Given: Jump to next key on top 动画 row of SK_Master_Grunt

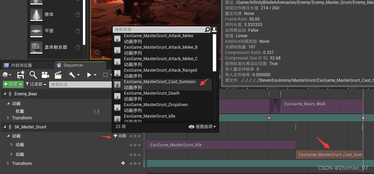Looking at the screenshot, I should (139, 136).
